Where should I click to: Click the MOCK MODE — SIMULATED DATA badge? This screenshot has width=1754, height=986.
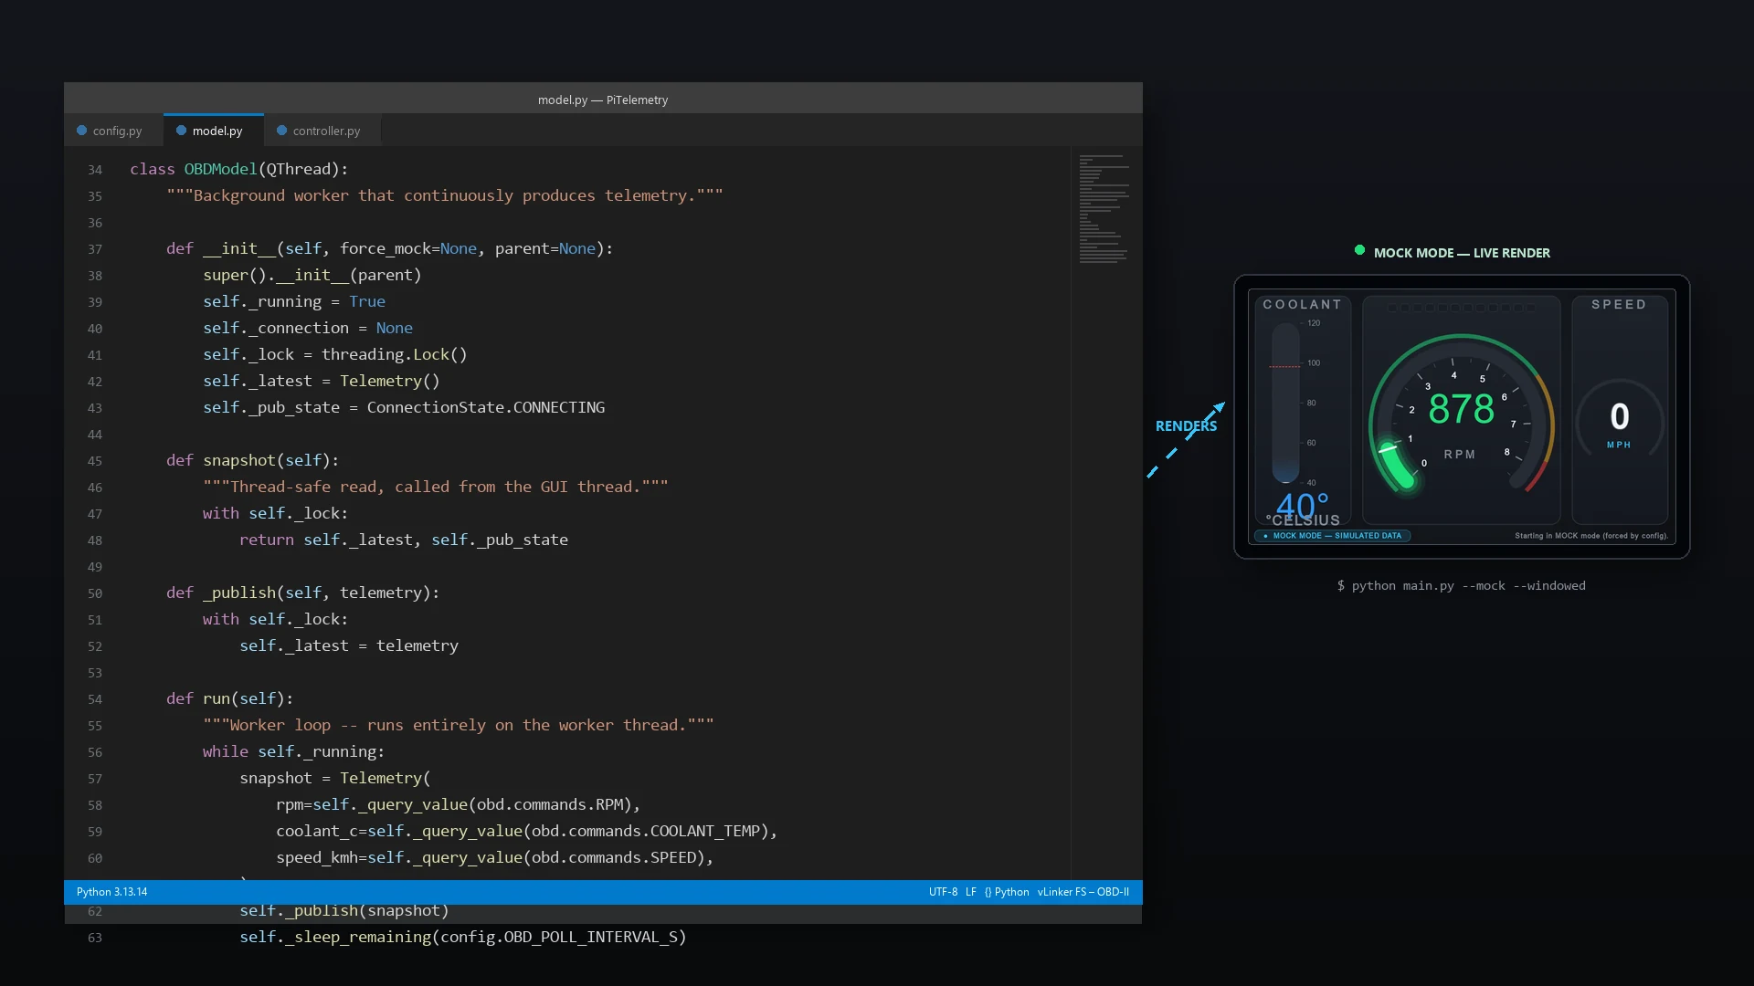1333,536
